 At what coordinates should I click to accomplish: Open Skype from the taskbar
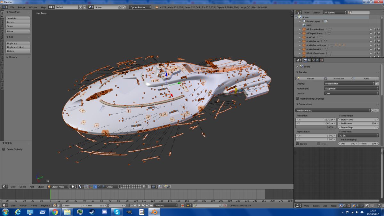(116, 212)
